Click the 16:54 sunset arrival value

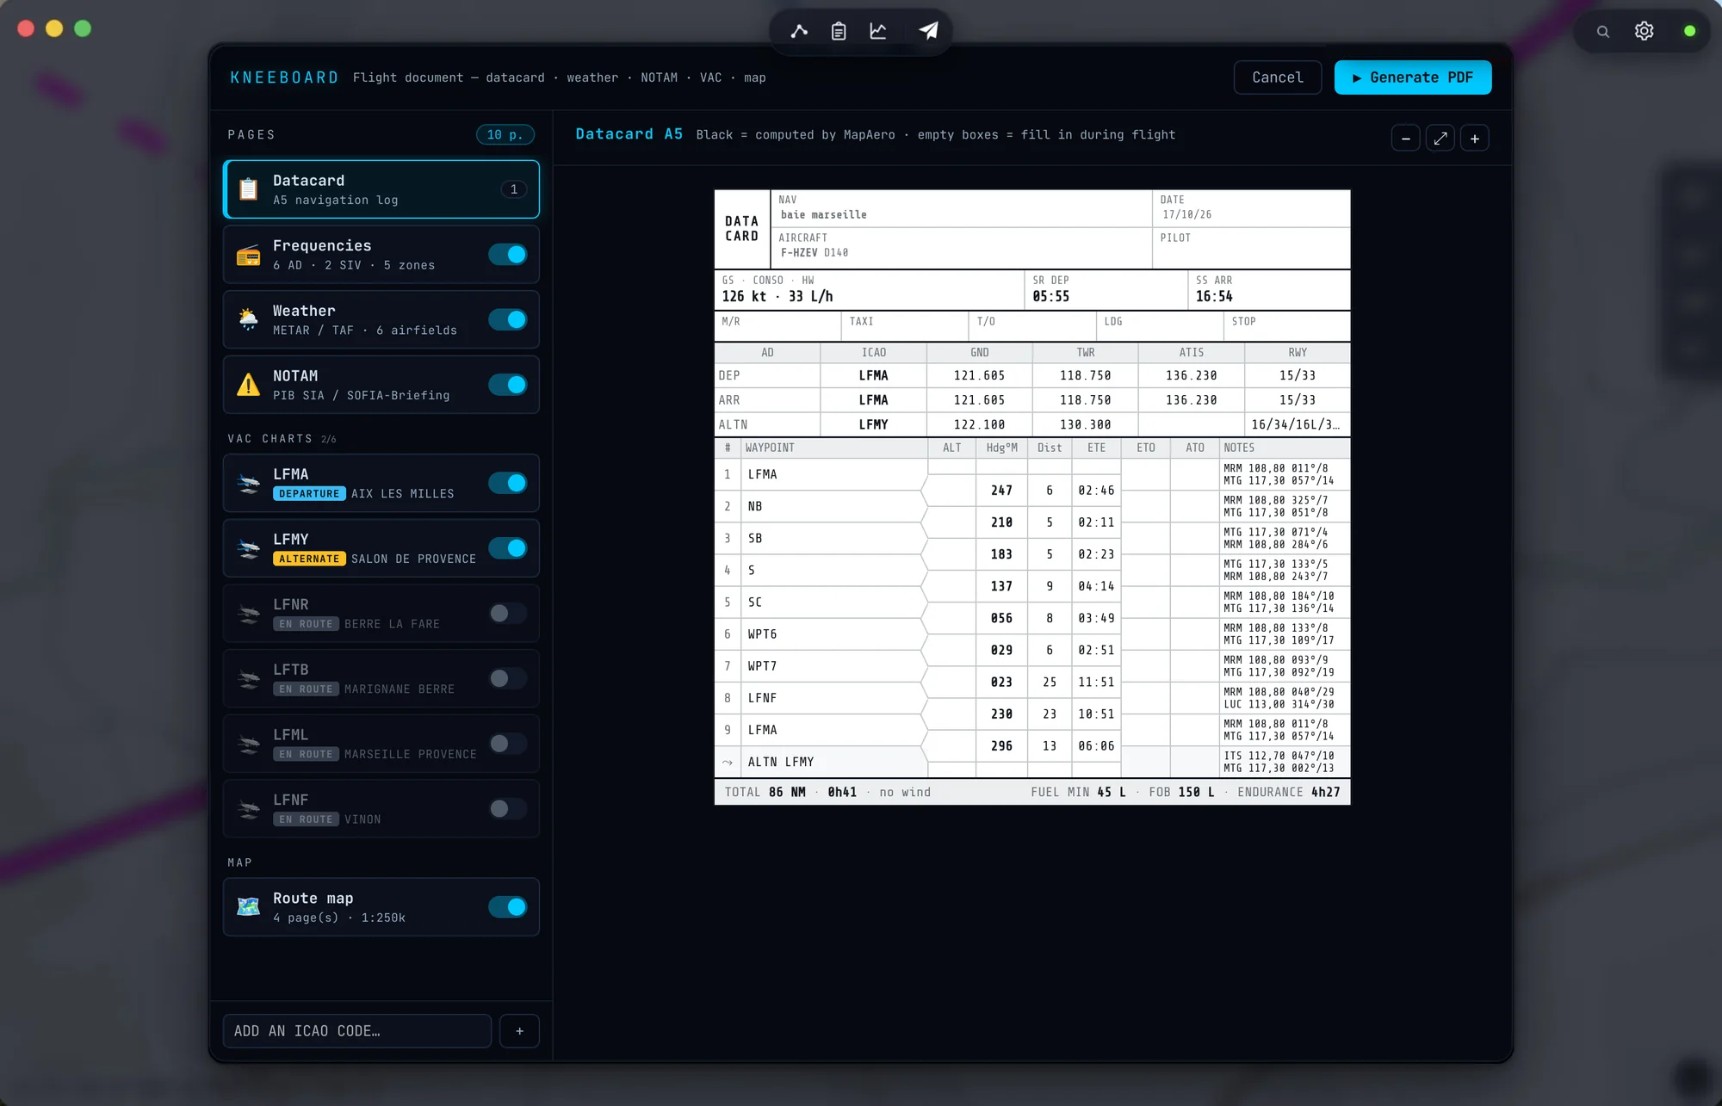(1214, 297)
